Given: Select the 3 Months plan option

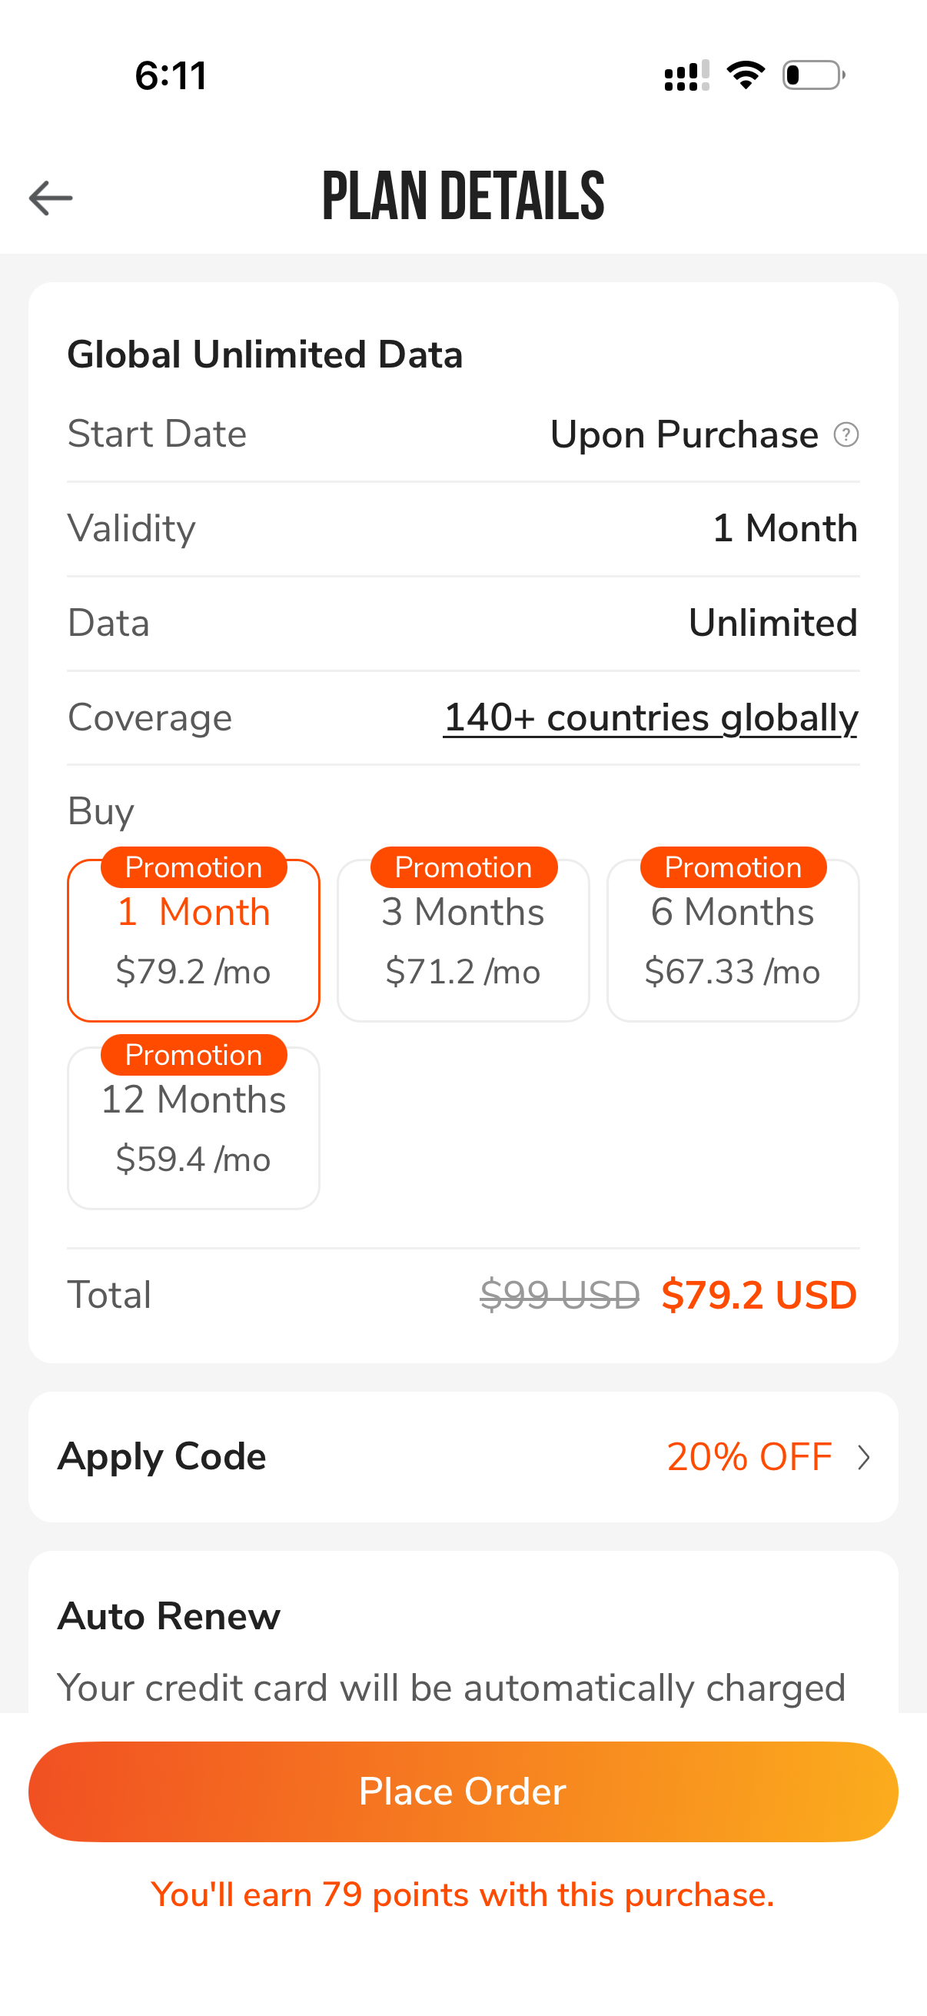Looking at the screenshot, I should [x=463, y=940].
